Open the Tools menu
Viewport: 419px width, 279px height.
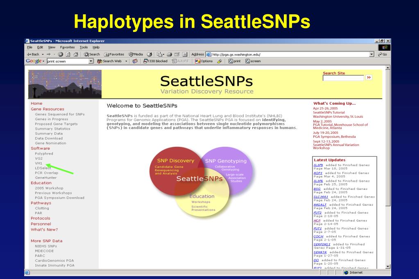84,47
